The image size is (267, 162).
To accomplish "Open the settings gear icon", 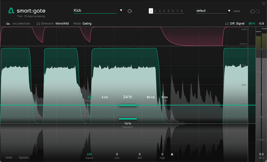I will tap(264, 3).
